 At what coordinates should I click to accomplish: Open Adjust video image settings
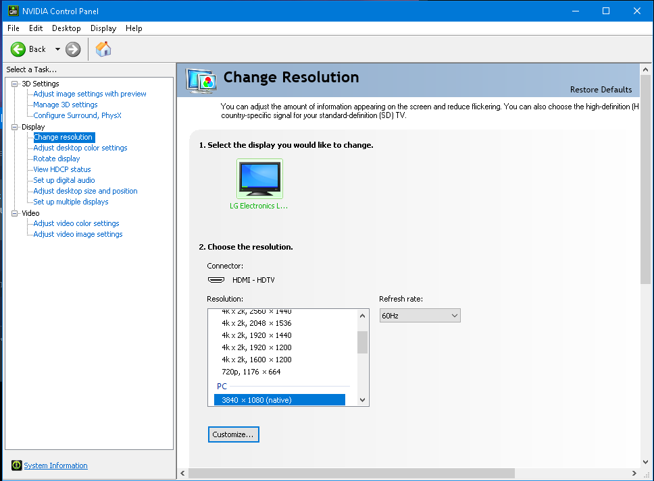(x=78, y=235)
